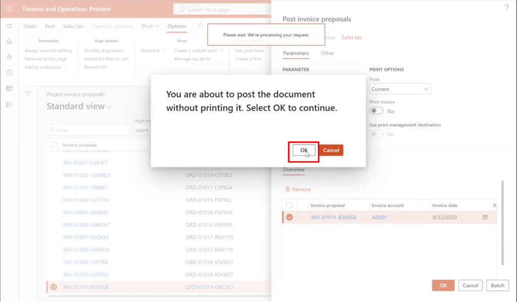This screenshot has width=517, height=302.
Task: Go to the Home icon in sidebar
Action: [9, 41]
